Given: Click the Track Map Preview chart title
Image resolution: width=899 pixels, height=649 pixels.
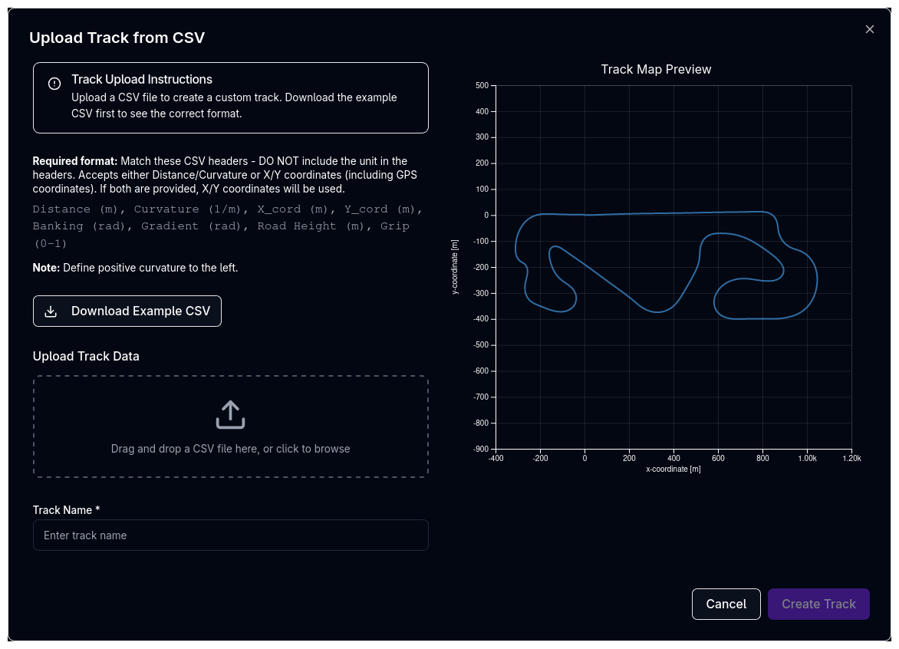Looking at the screenshot, I should coord(656,69).
